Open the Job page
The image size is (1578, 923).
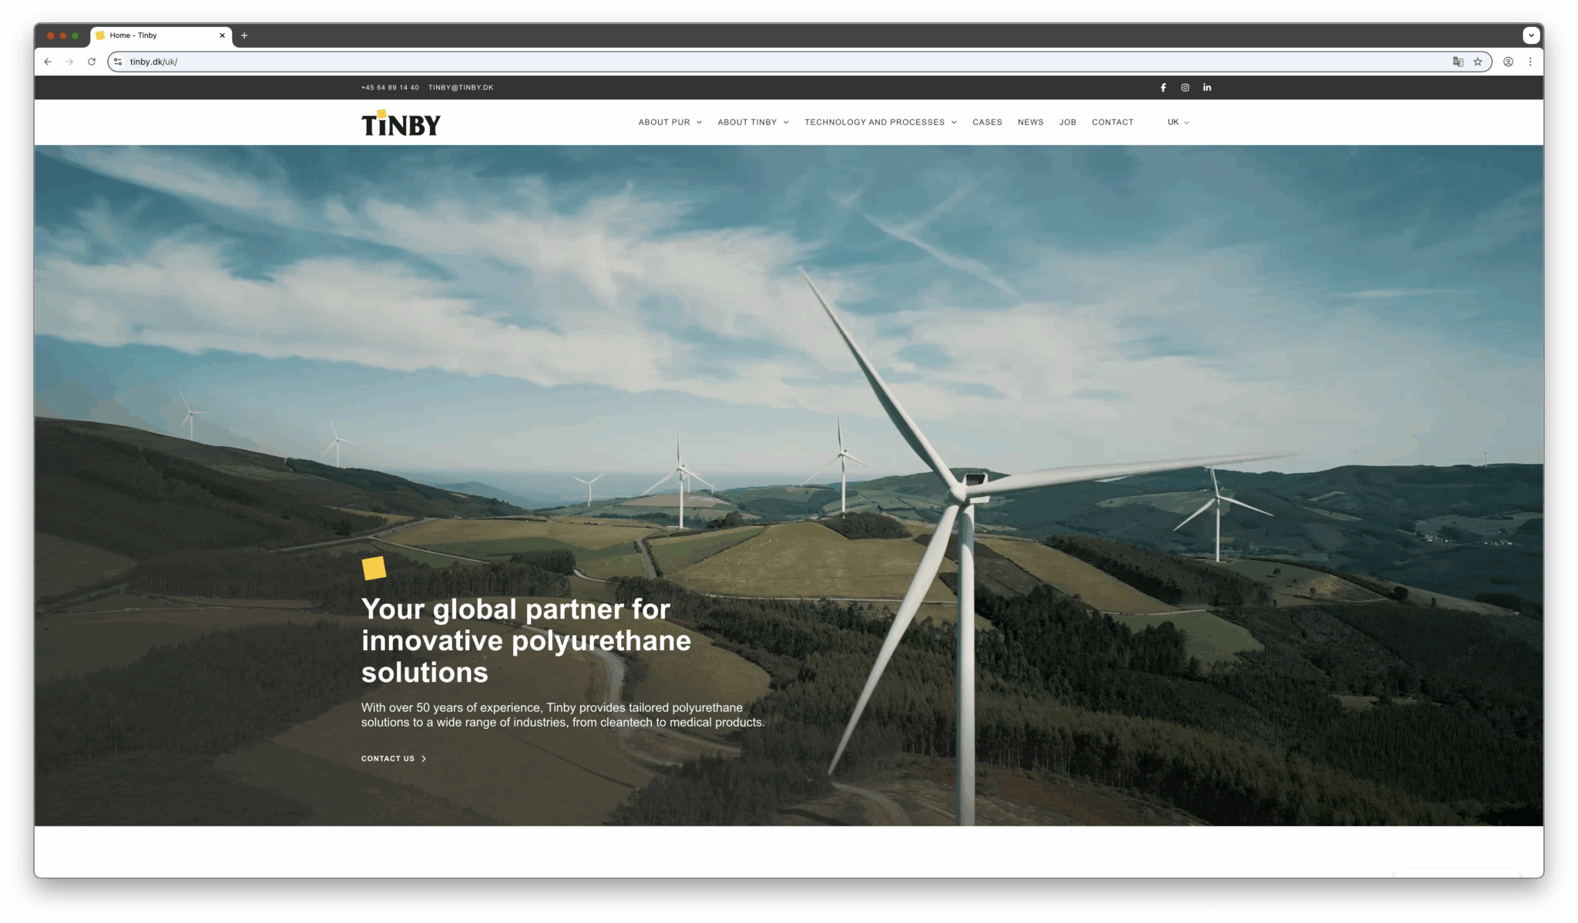pos(1067,123)
